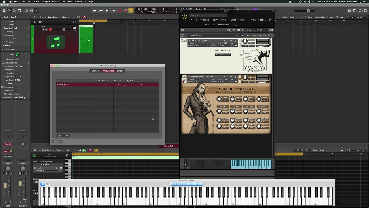Open Quantize dropdown in Region inspector
This screenshot has width=369, height=208.
[x=22, y=28]
